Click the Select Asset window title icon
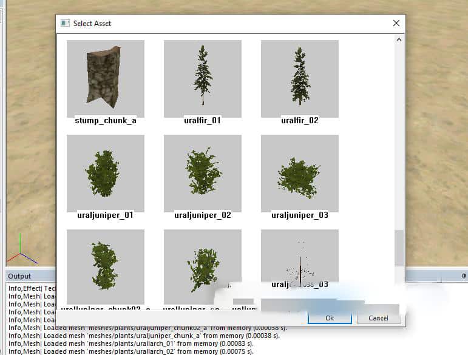This screenshot has width=468, height=355. (x=64, y=23)
